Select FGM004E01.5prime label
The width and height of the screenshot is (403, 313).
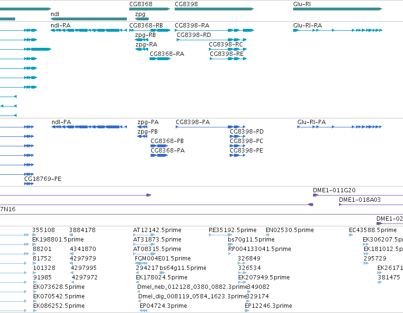163,259
